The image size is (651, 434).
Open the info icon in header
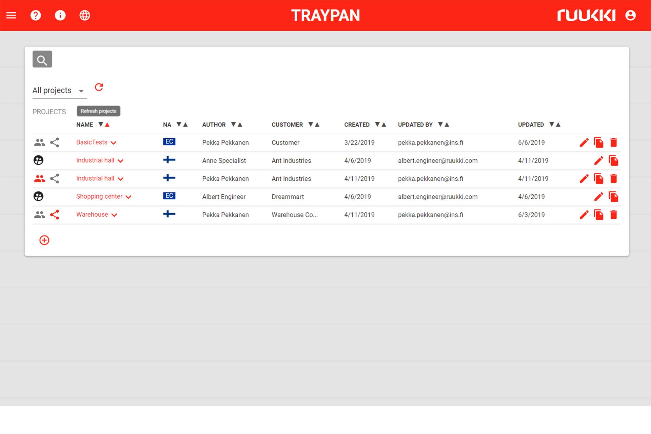(60, 15)
